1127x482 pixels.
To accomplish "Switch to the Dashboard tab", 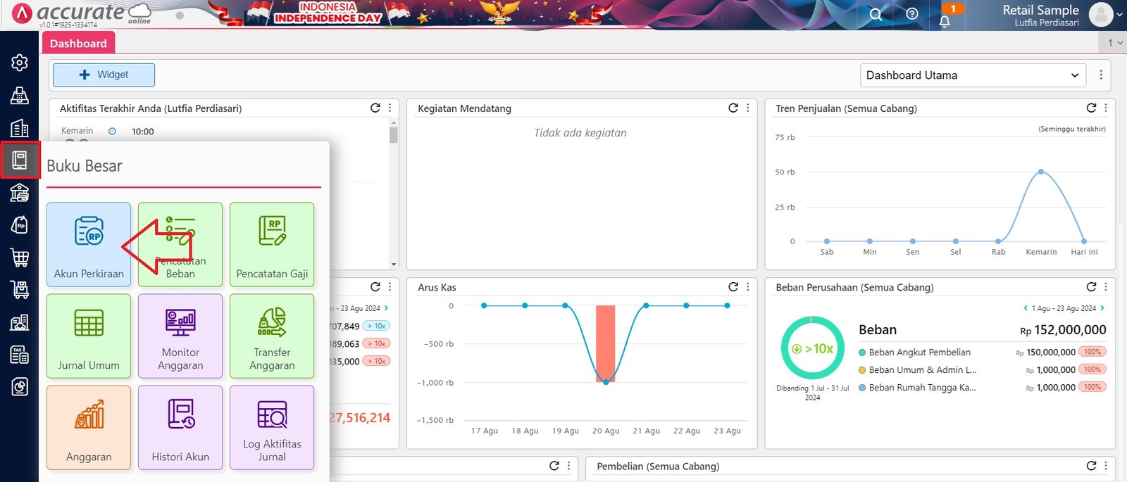I will pyautogui.click(x=78, y=44).
